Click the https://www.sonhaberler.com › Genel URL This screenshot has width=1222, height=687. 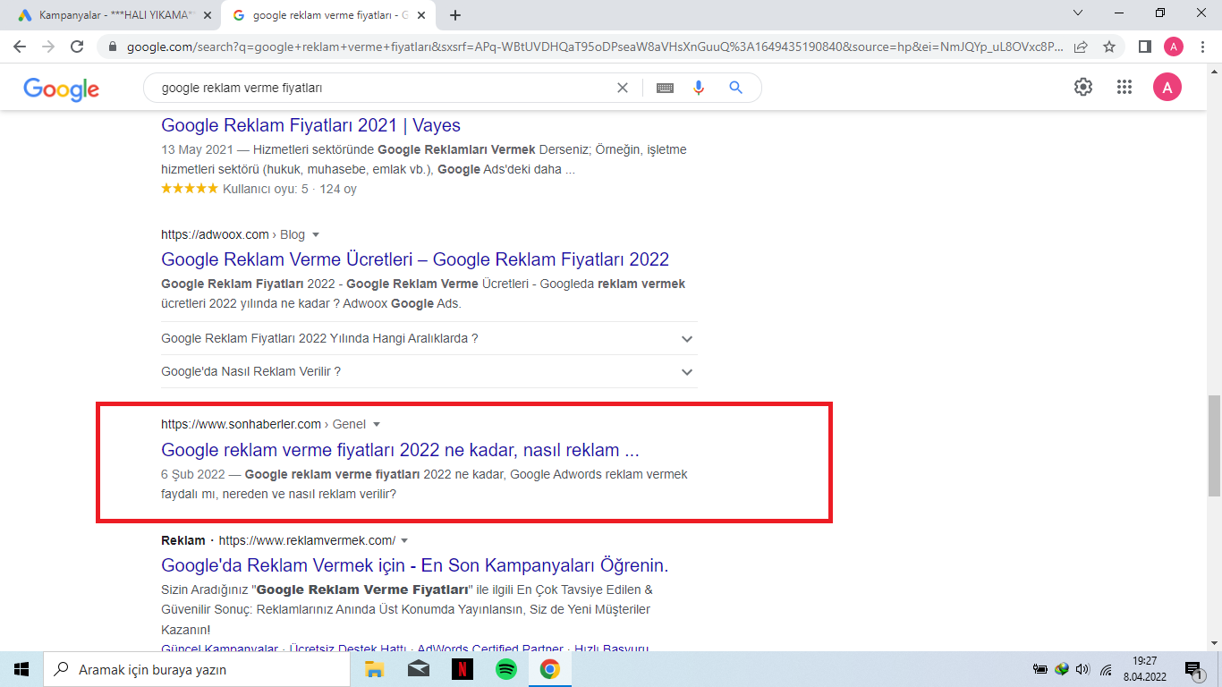tap(263, 425)
